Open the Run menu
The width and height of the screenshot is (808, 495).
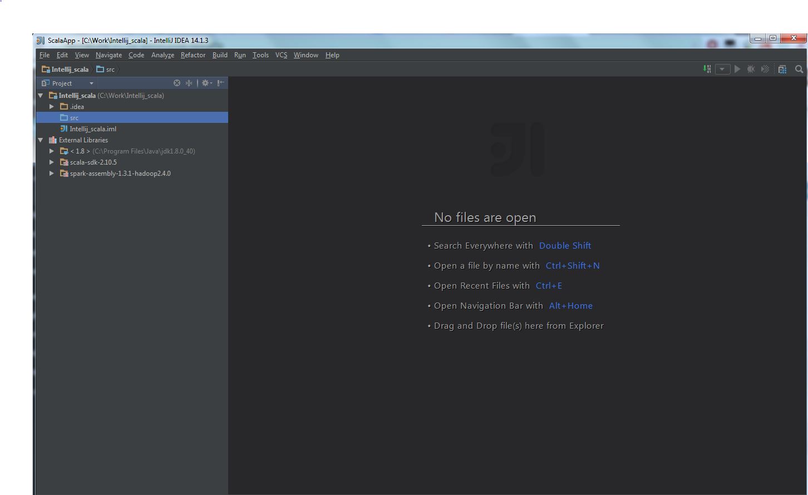coord(240,55)
